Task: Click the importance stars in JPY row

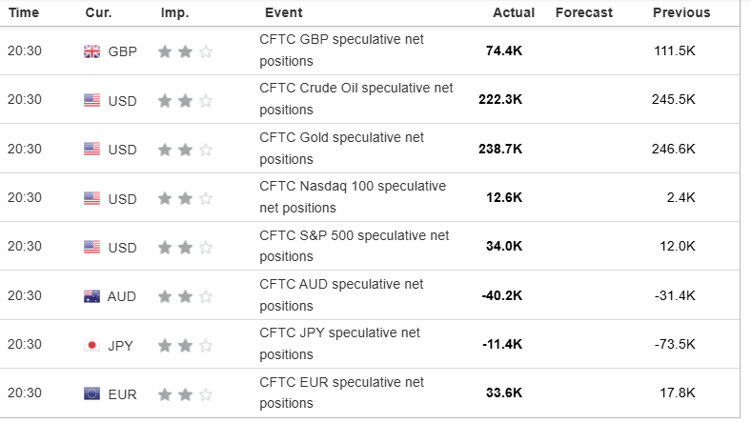Action: [x=185, y=345]
